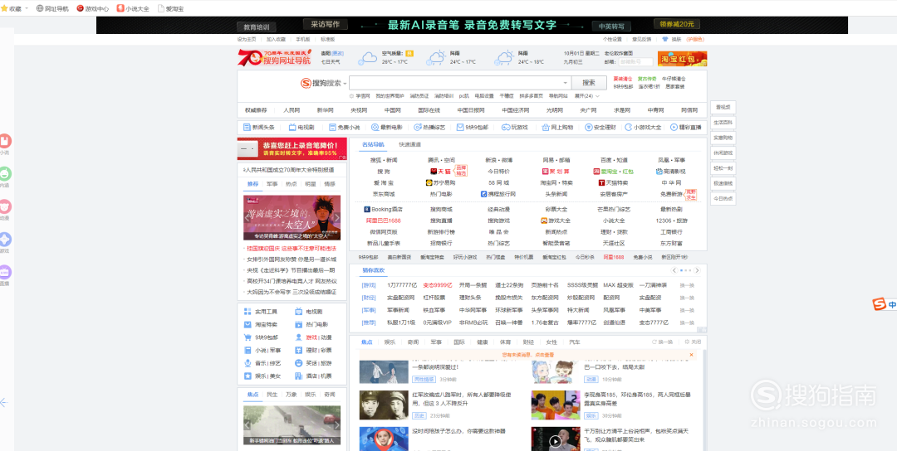Click the 换一换 link in the 游戏 row
The height and width of the screenshot is (451, 897).
coord(687,285)
